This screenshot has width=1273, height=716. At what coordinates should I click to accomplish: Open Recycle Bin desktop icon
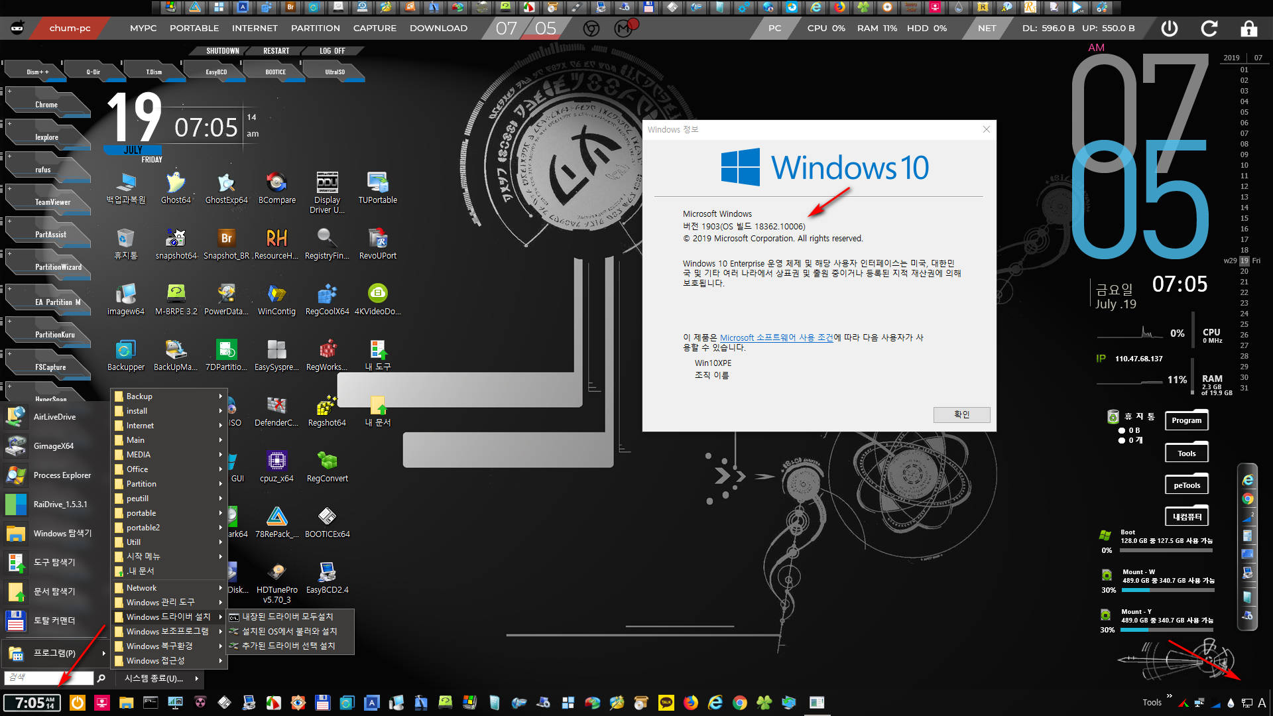125,244
